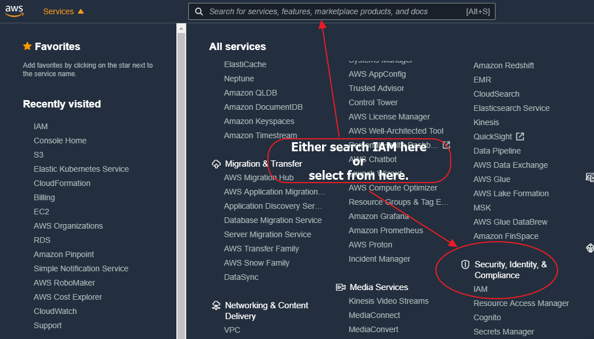
Task: Select Amazon Redshift service
Action: pyautogui.click(x=504, y=65)
